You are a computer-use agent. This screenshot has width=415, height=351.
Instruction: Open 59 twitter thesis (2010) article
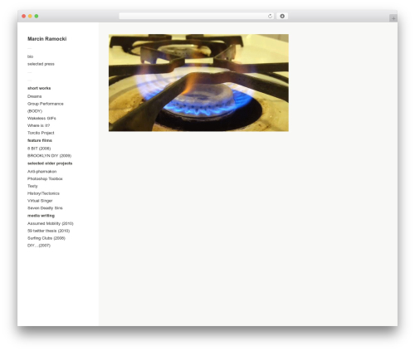coord(48,231)
